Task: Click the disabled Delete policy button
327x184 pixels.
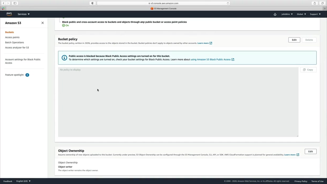Action: pos(309,40)
